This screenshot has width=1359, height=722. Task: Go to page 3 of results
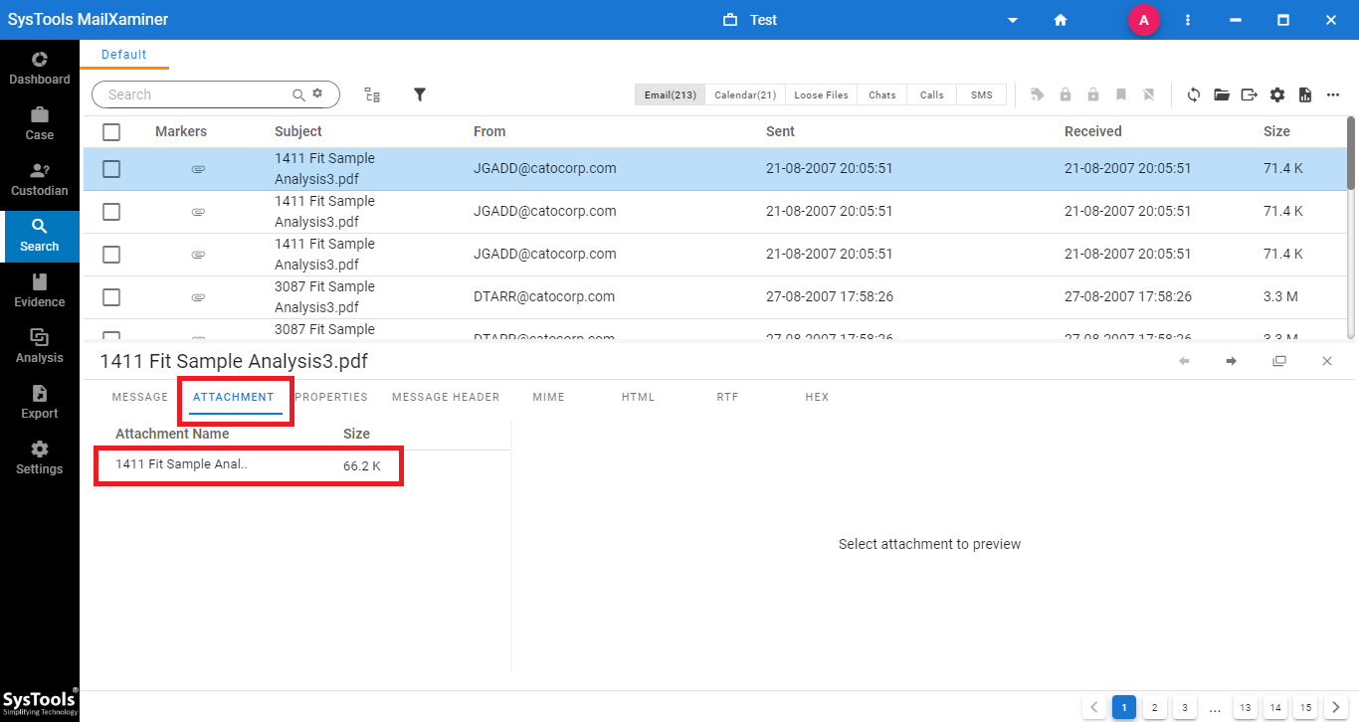tap(1184, 708)
